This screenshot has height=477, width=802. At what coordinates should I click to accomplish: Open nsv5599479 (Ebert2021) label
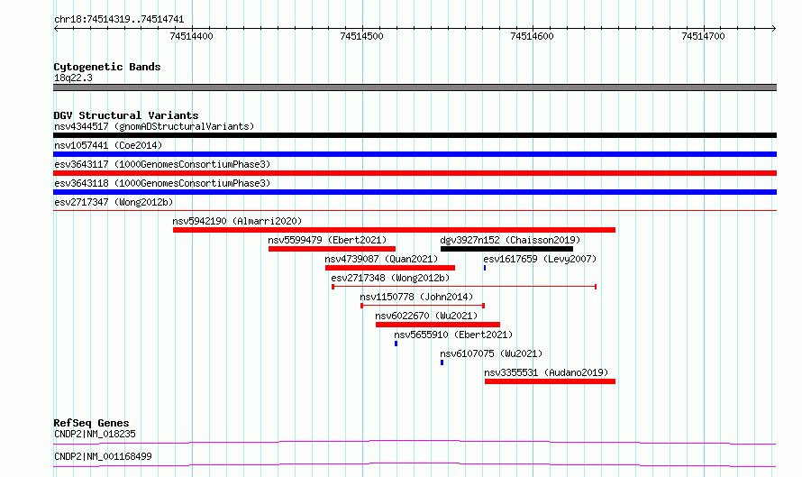(327, 240)
